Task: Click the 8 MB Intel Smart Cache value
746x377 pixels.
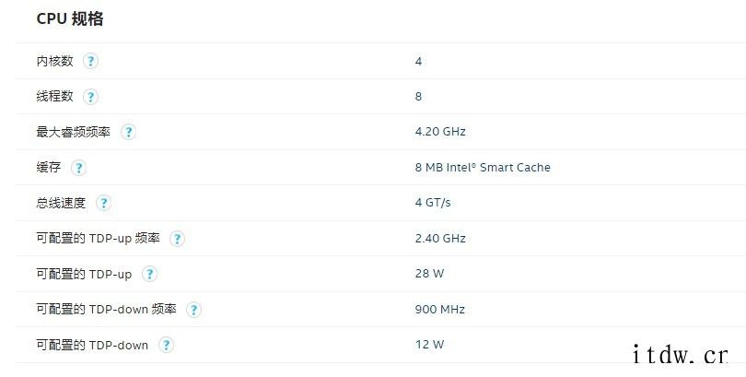Action: 483,167
